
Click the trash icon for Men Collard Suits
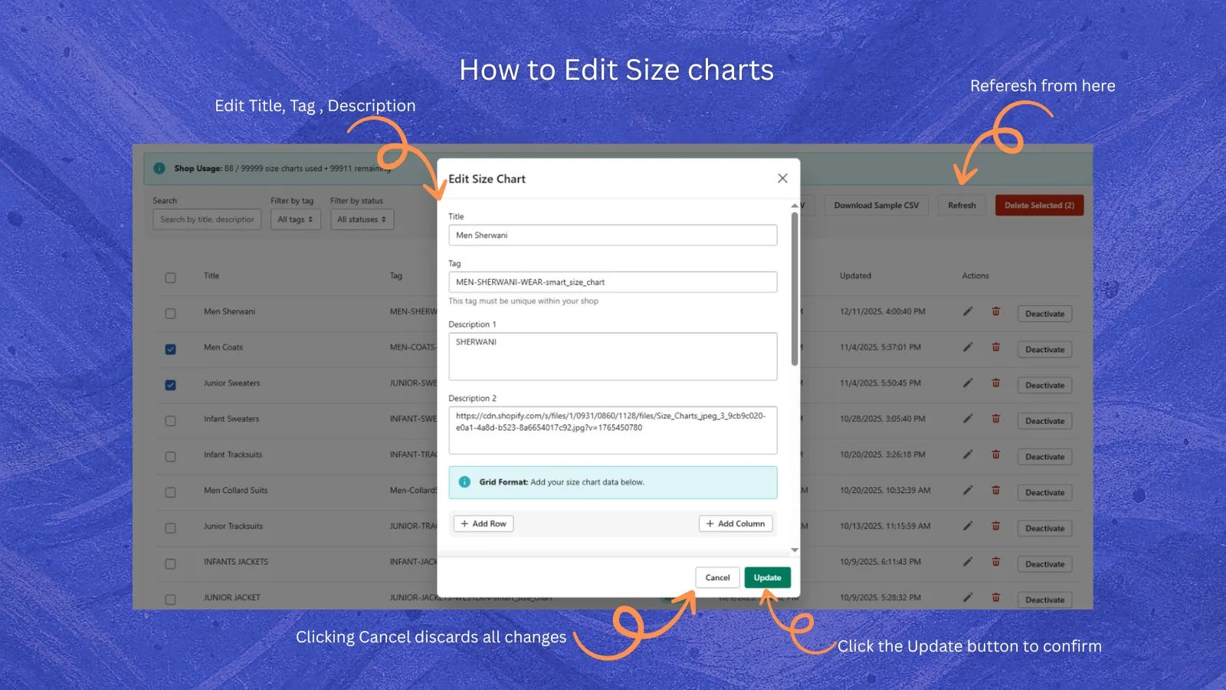click(x=995, y=490)
